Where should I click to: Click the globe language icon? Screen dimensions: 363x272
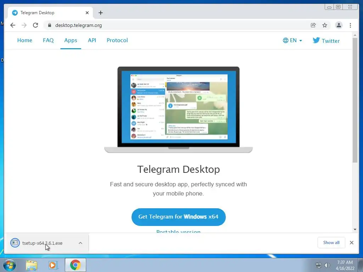click(285, 40)
